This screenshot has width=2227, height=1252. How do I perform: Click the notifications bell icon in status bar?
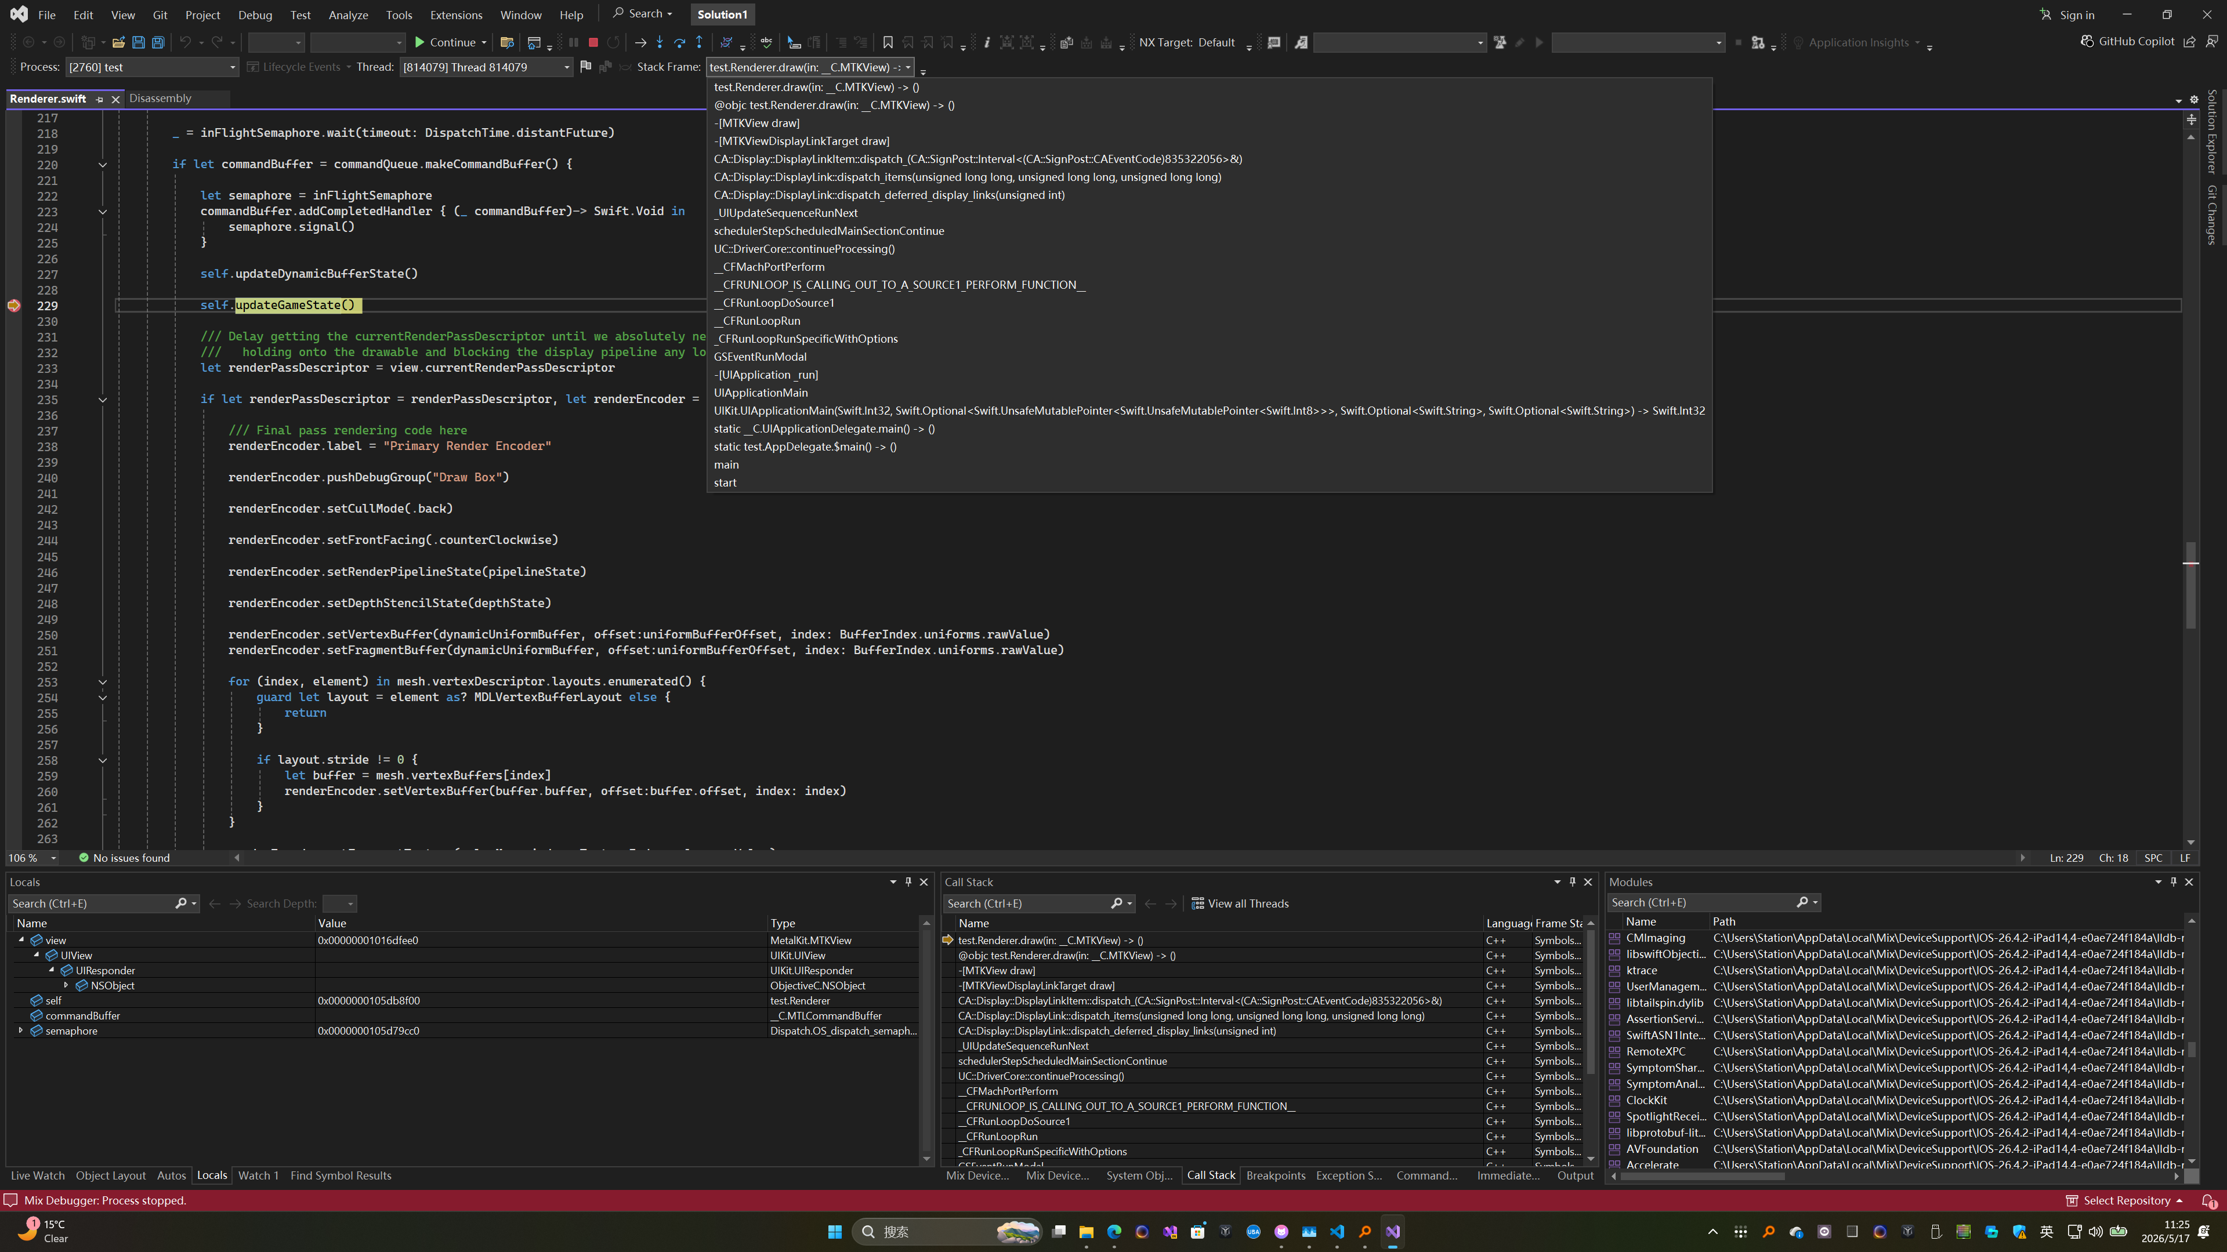(x=2208, y=1200)
